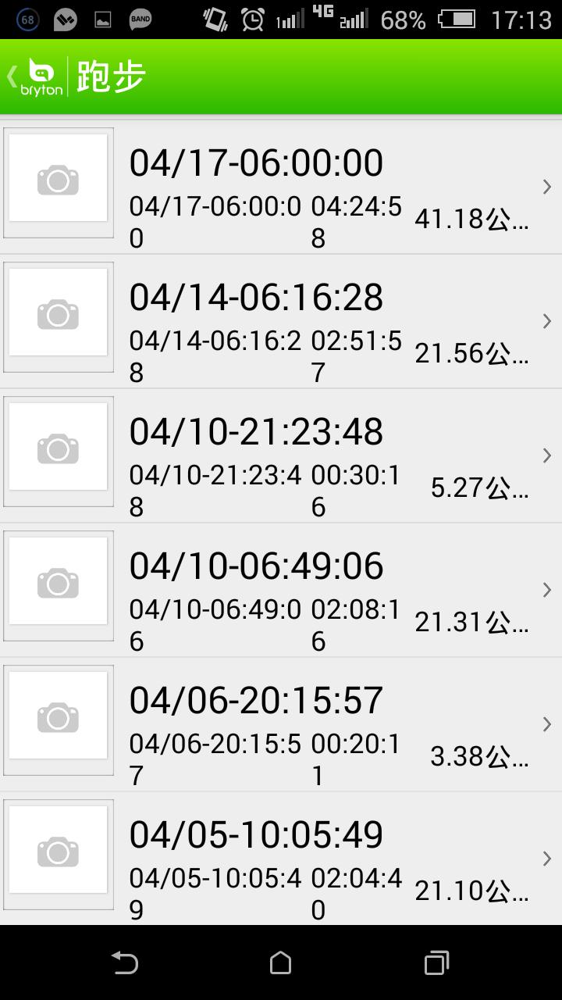Select the 04/06-20:15:57 activity title
Screen dimensions: 562x1000
256,701
